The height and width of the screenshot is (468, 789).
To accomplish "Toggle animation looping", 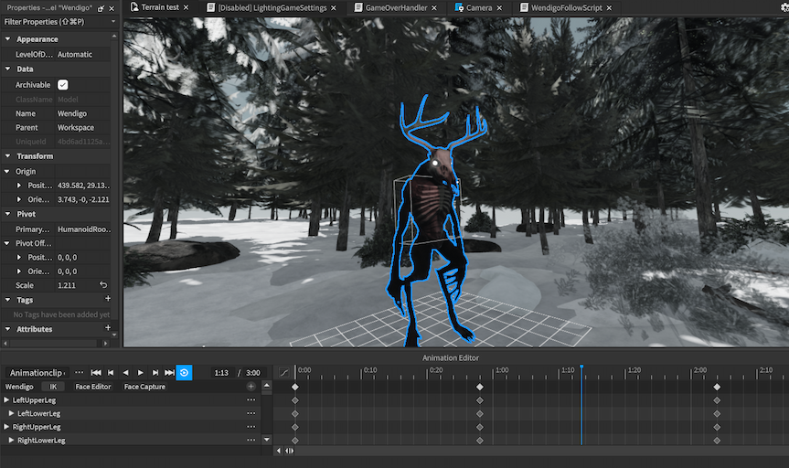I will click(184, 373).
